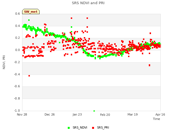This screenshot has width=177, height=133.
Task: Click the 0.4 y-axis tick label
Action: [17, 26]
